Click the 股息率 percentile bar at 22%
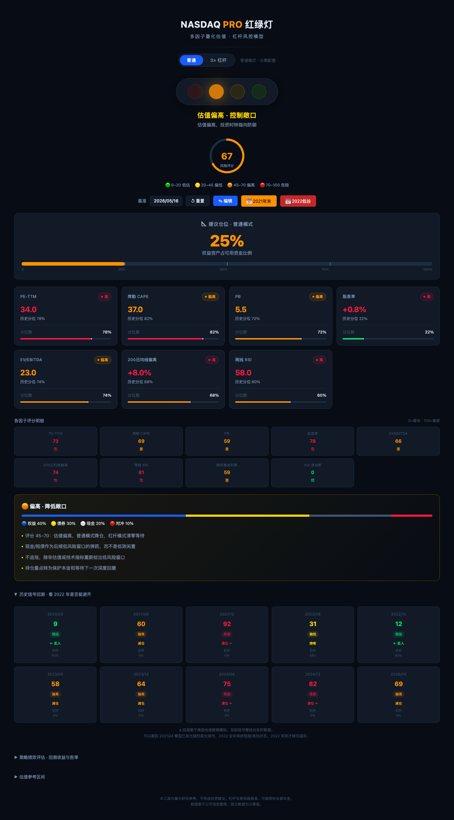The height and width of the screenshot is (820, 454). pyautogui.click(x=388, y=339)
